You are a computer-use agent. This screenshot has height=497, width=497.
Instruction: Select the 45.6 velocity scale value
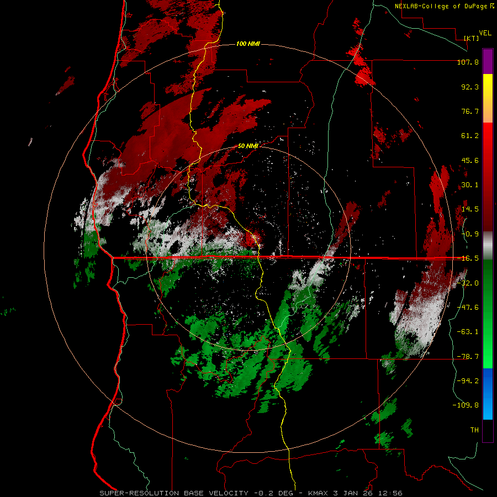(x=470, y=160)
